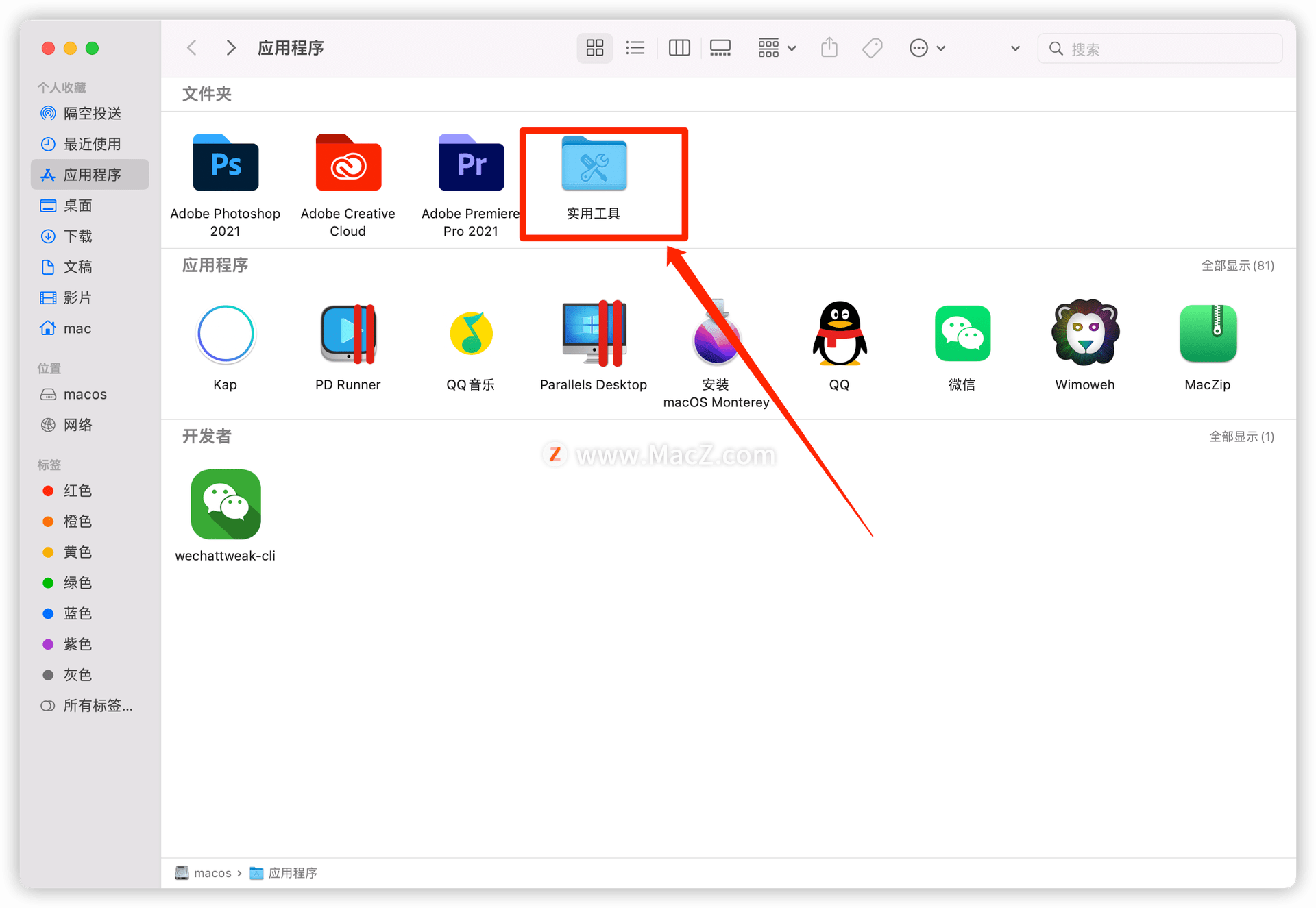This screenshot has width=1316, height=908.
Task: Click the share button
Action: tap(829, 47)
